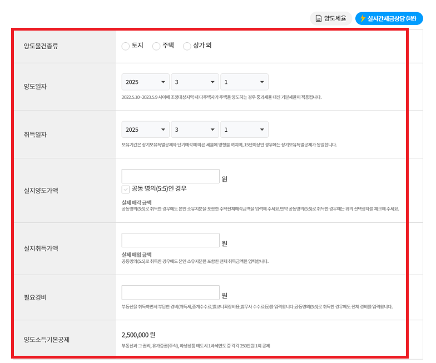
Task: Click the 양도소득기본공제 row label
Action: 47,340
